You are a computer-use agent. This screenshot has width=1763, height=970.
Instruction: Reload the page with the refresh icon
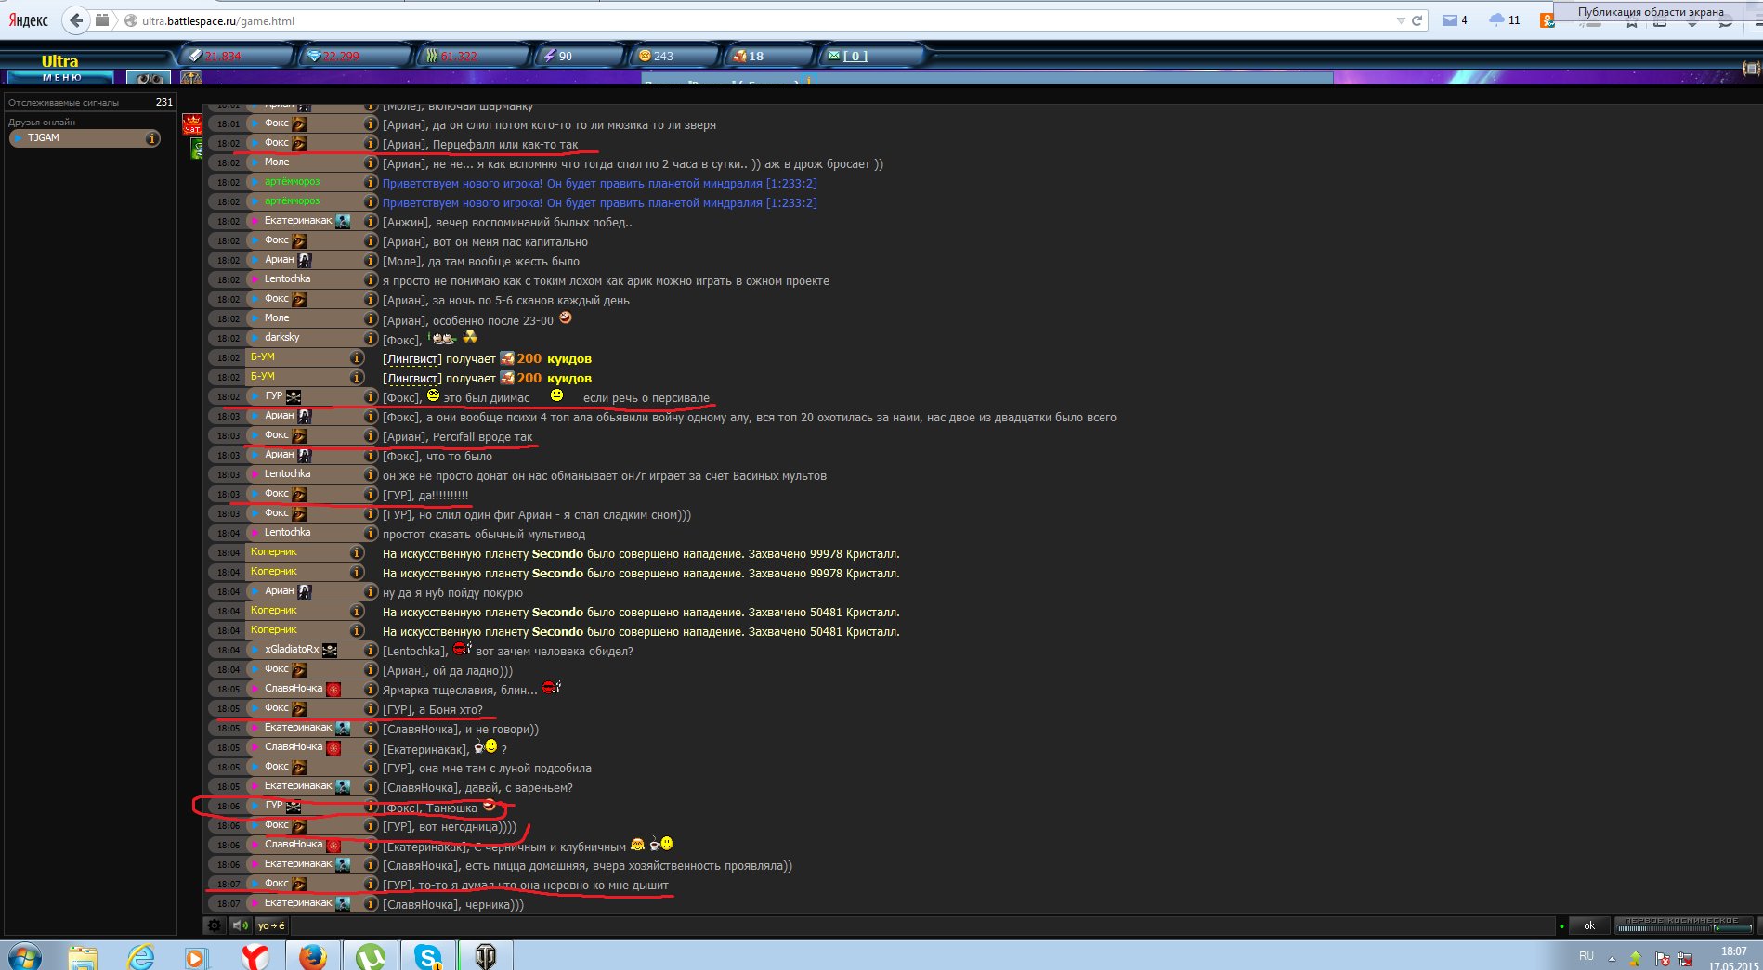[1417, 20]
